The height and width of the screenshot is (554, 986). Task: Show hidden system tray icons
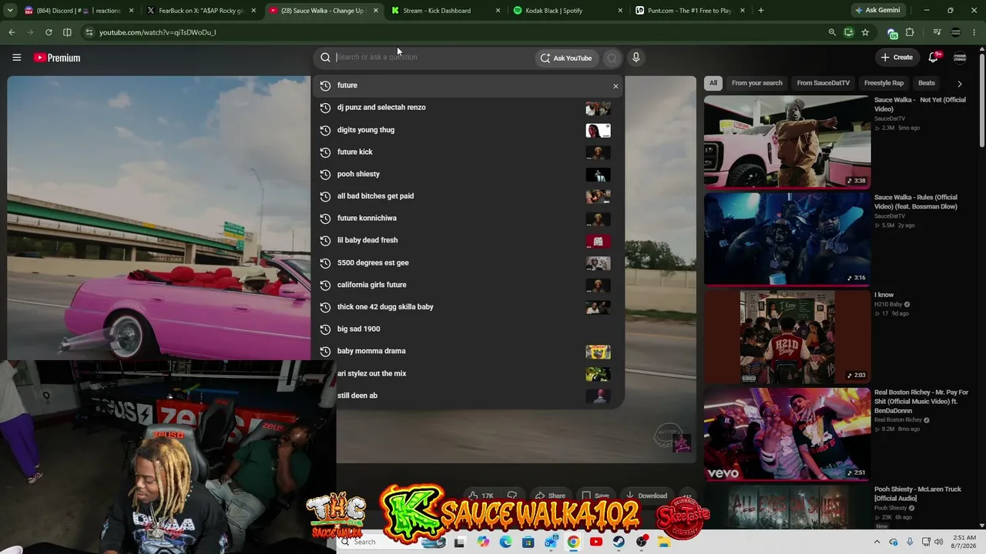click(x=877, y=542)
